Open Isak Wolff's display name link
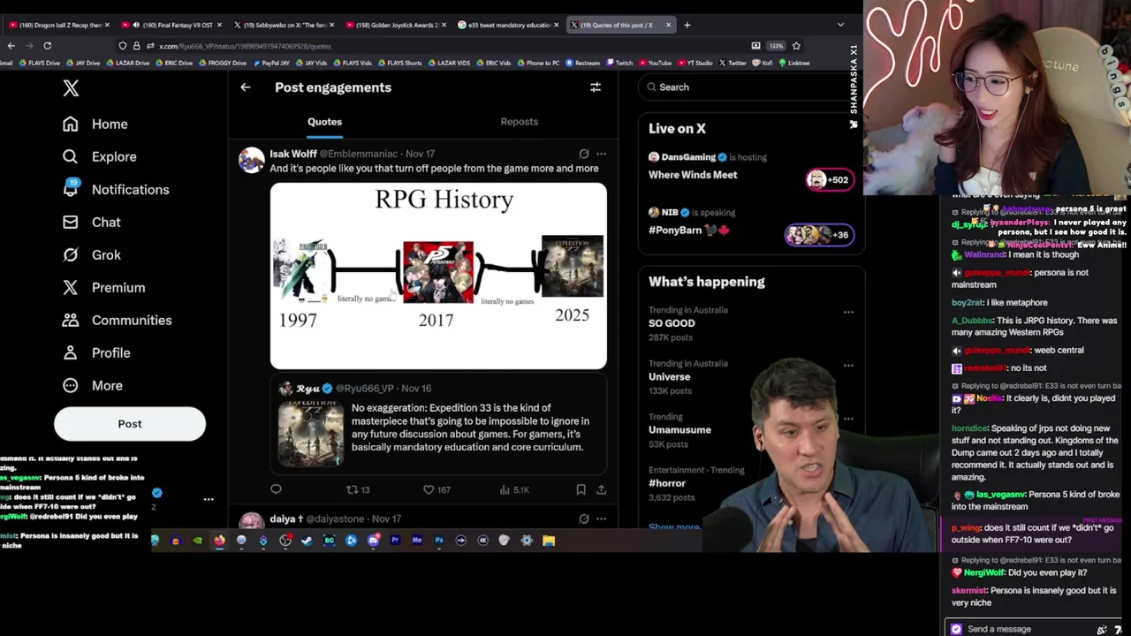This screenshot has height=636, width=1131. coord(293,154)
